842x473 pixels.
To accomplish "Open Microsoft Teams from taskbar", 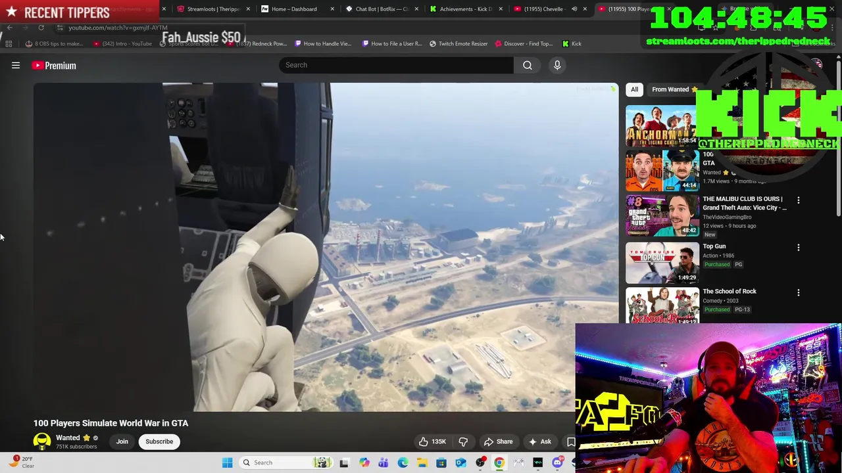I will pos(383,462).
